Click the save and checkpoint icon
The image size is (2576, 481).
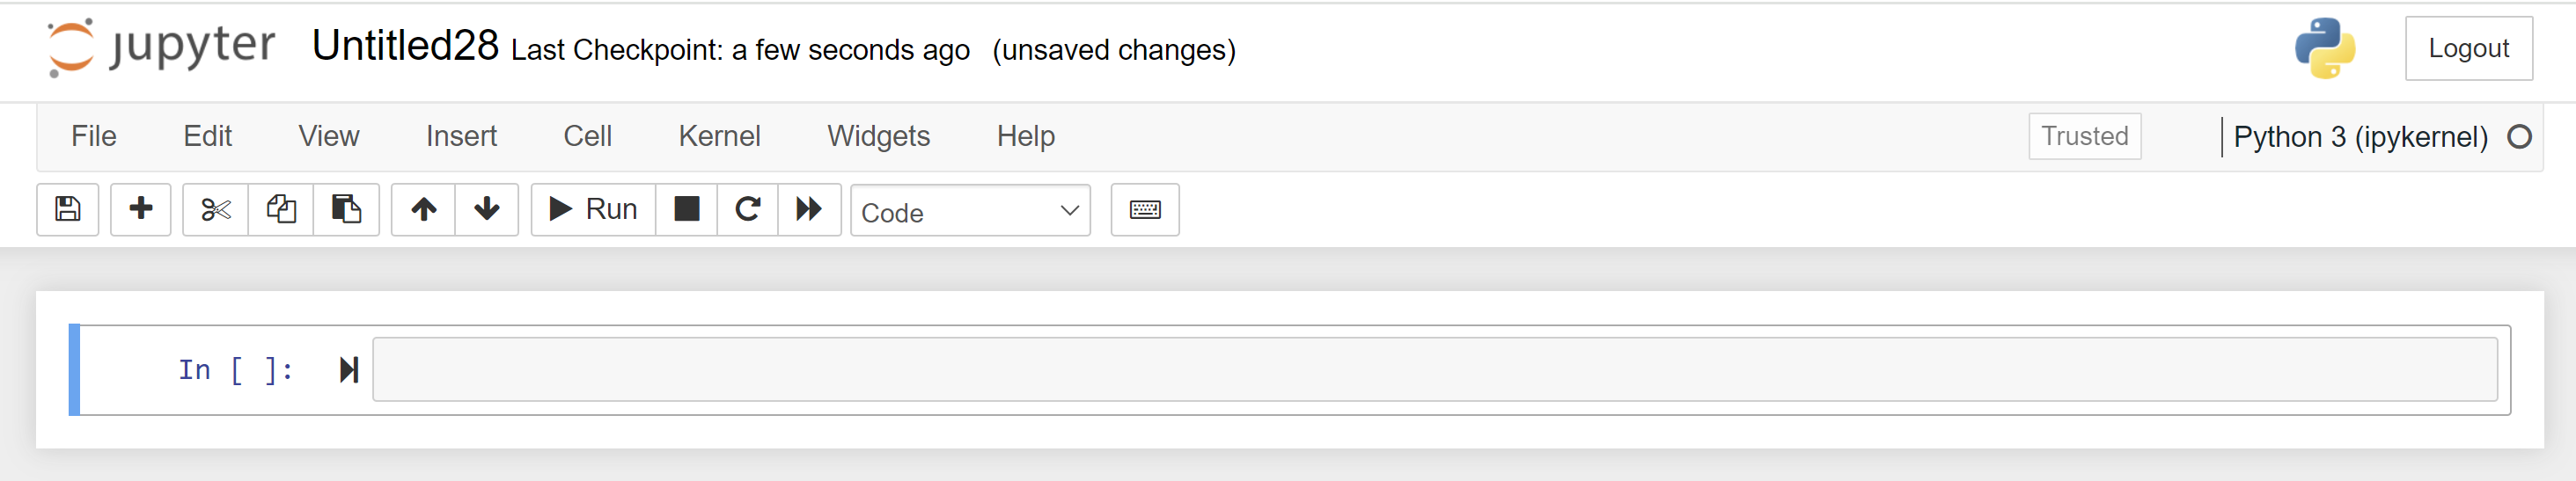(68, 209)
